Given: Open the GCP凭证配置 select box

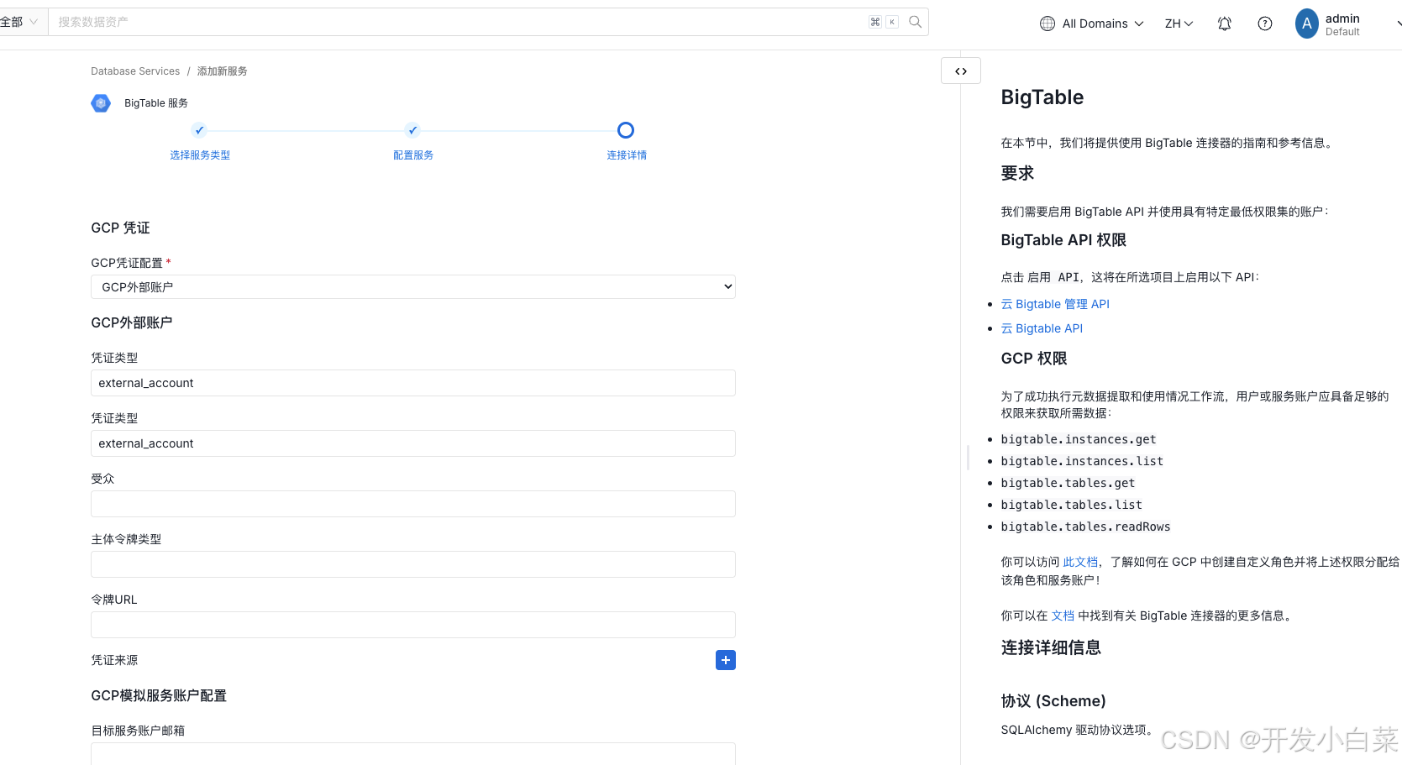Looking at the screenshot, I should pyautogui.click(x=413, y=286).
